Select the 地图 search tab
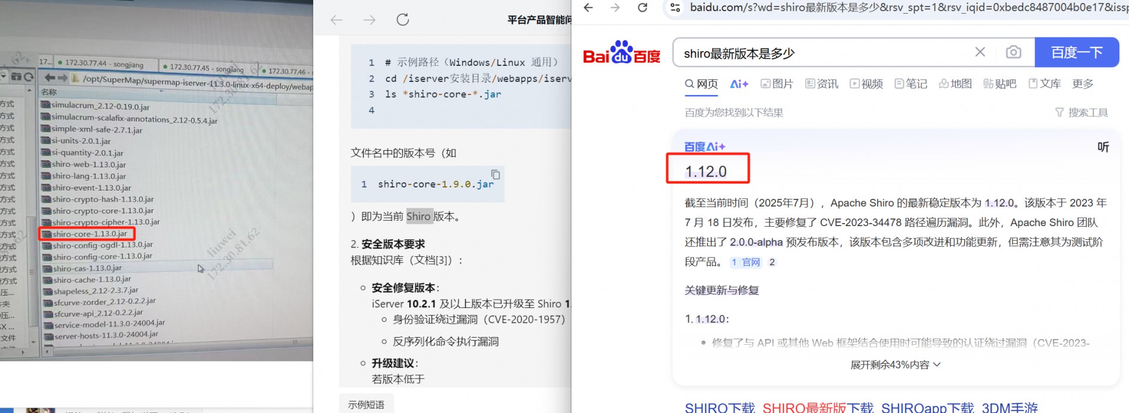 955,84
